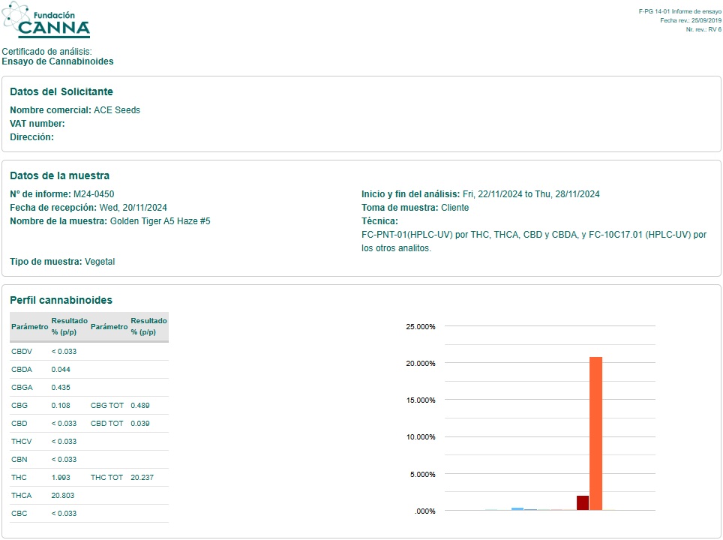Click the 'Dirección:' label
The image size is (723, 540).
coord(31,137)
